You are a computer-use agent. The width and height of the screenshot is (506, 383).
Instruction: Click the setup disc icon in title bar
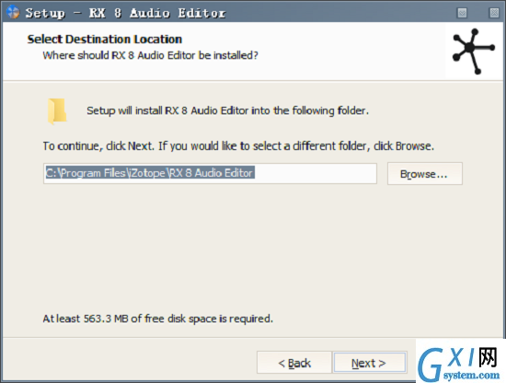[x=13, y=12]
